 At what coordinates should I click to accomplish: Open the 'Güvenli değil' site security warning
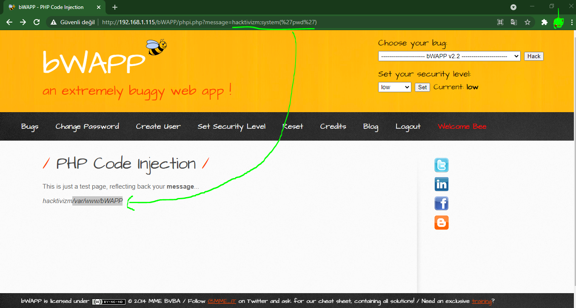72,22
